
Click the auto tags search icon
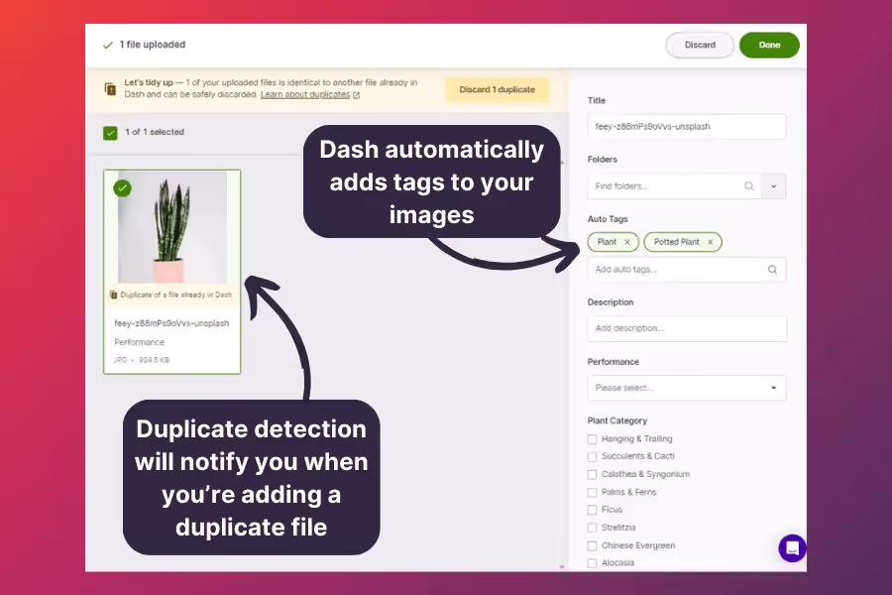tap(772, 270)
